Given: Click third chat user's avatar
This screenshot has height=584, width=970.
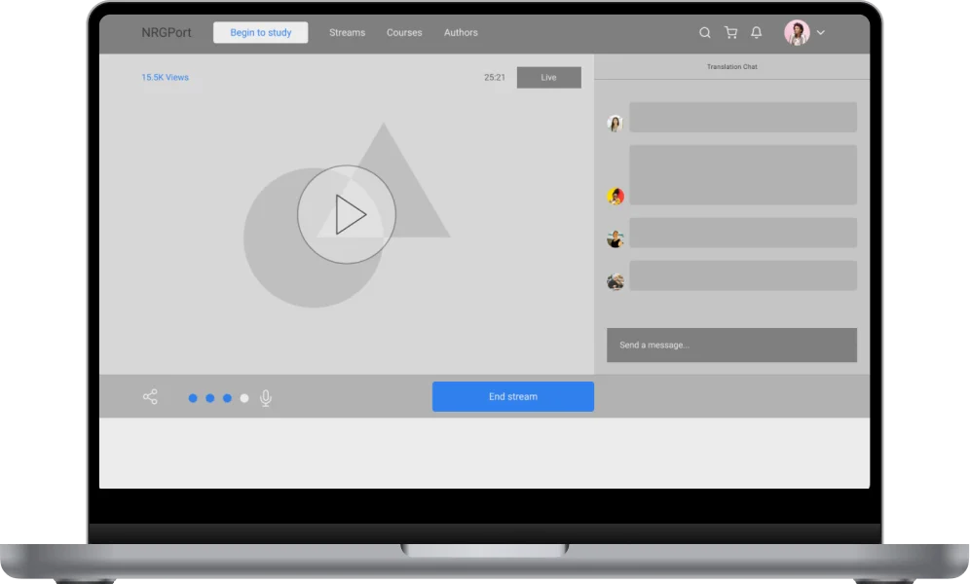Looking at the screenshot, I should point(615,239).
